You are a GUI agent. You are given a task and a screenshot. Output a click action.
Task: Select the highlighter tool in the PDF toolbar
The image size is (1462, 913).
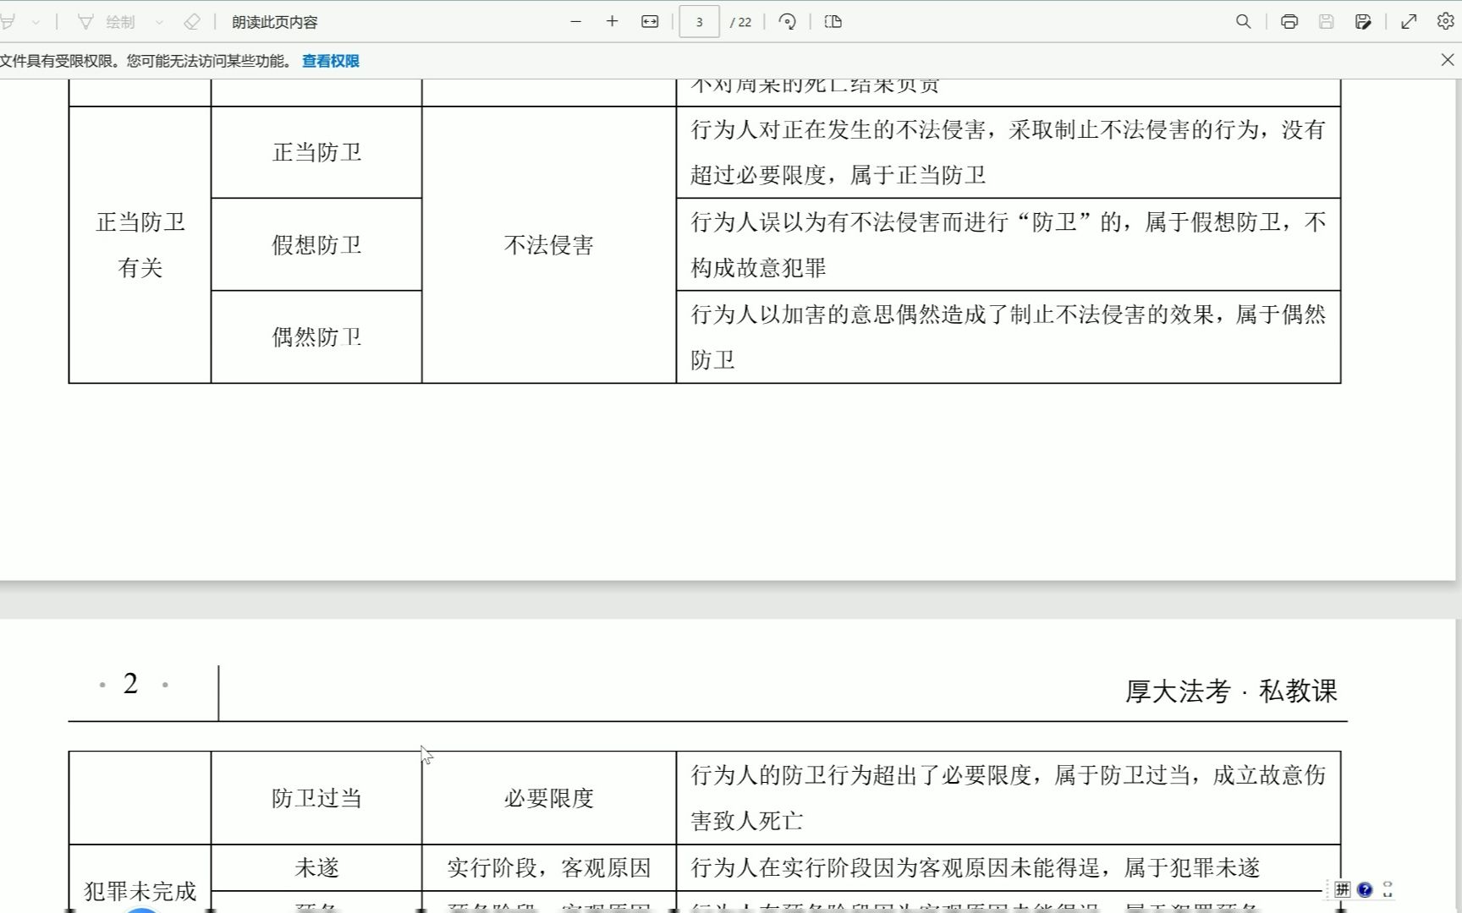(8, 22)
